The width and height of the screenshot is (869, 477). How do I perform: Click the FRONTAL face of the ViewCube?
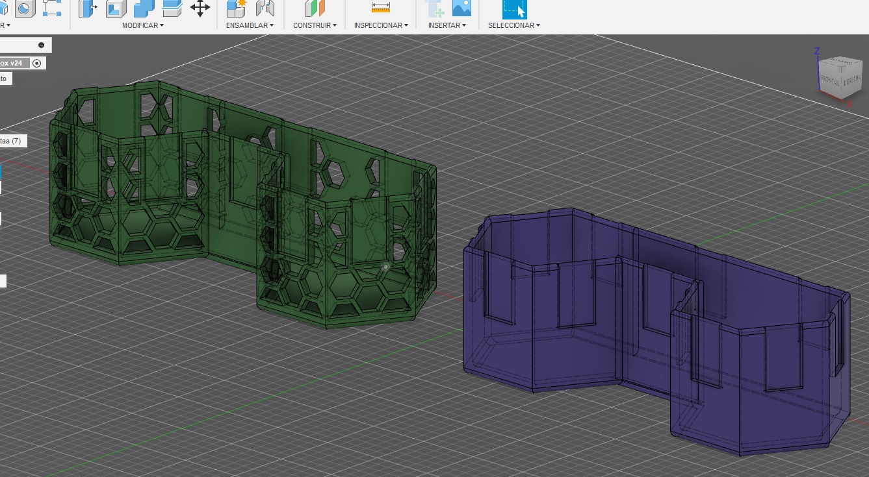[x=831, y=79]
